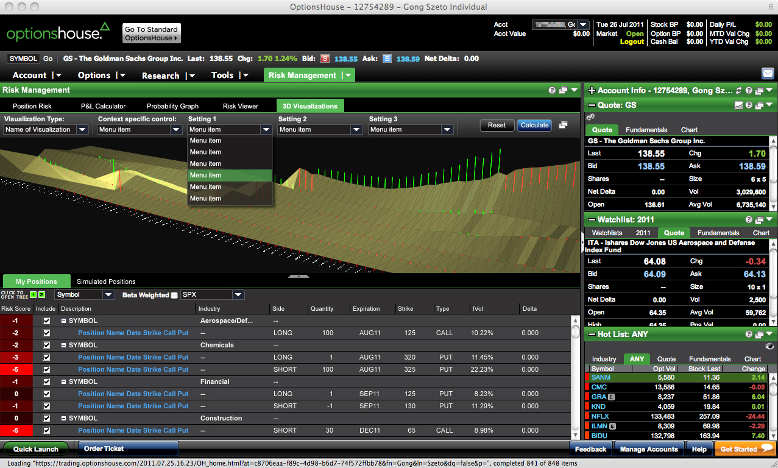Open the Research menu
Viewport: 778px width, 468px height.
(x=168, y=75)
